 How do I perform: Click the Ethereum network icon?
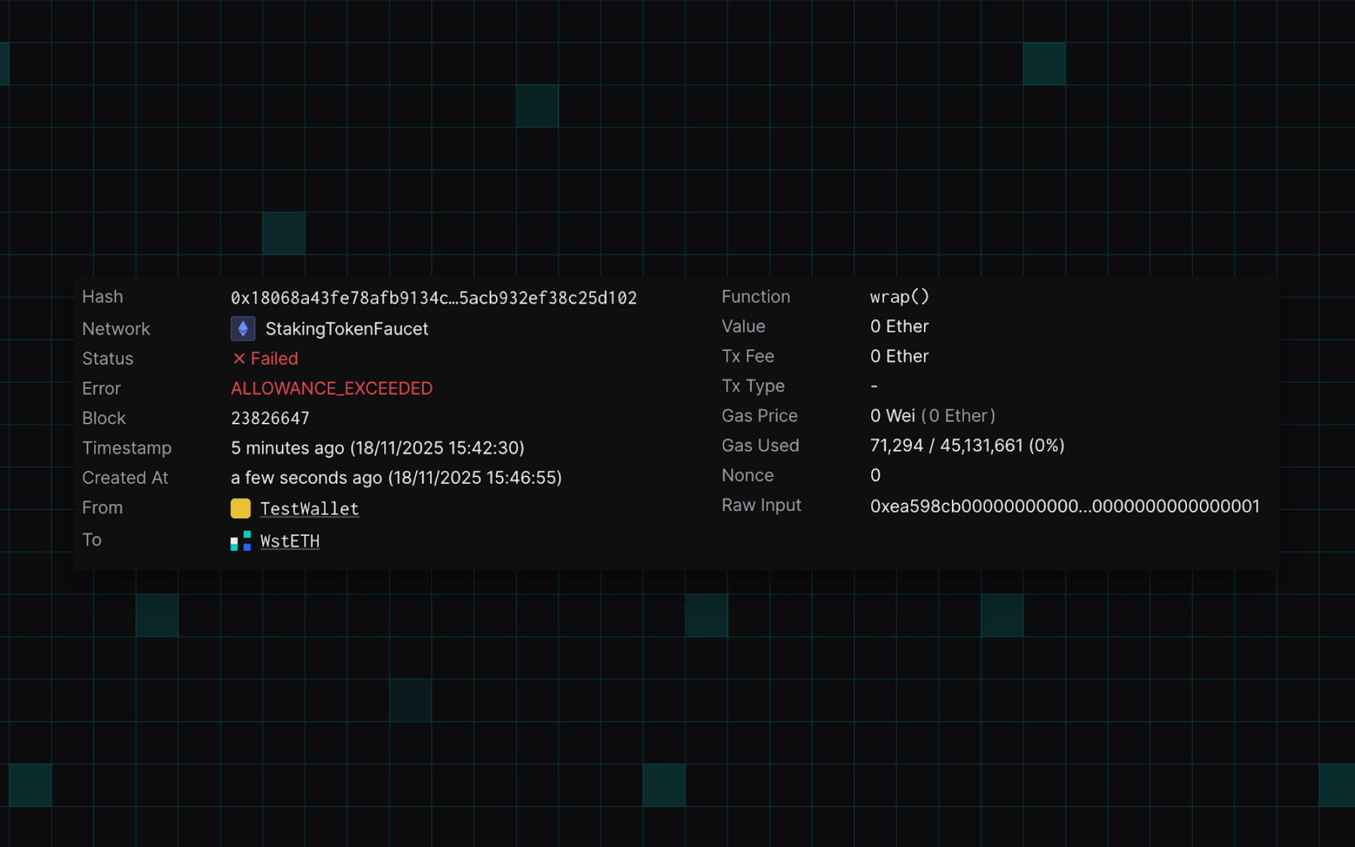(x=243, y=329)
